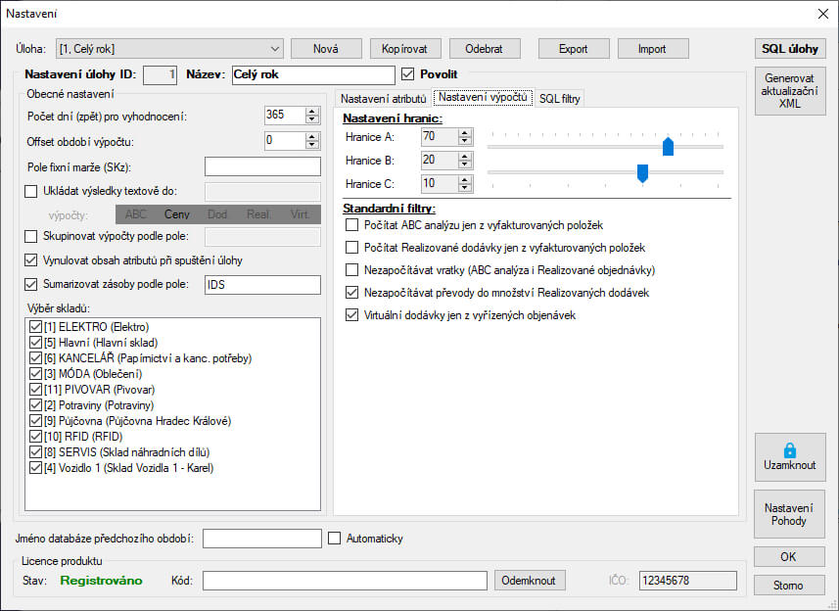Decrease the Offset období výpočtu value
The image size is (839, 611).
coord(312,146)
